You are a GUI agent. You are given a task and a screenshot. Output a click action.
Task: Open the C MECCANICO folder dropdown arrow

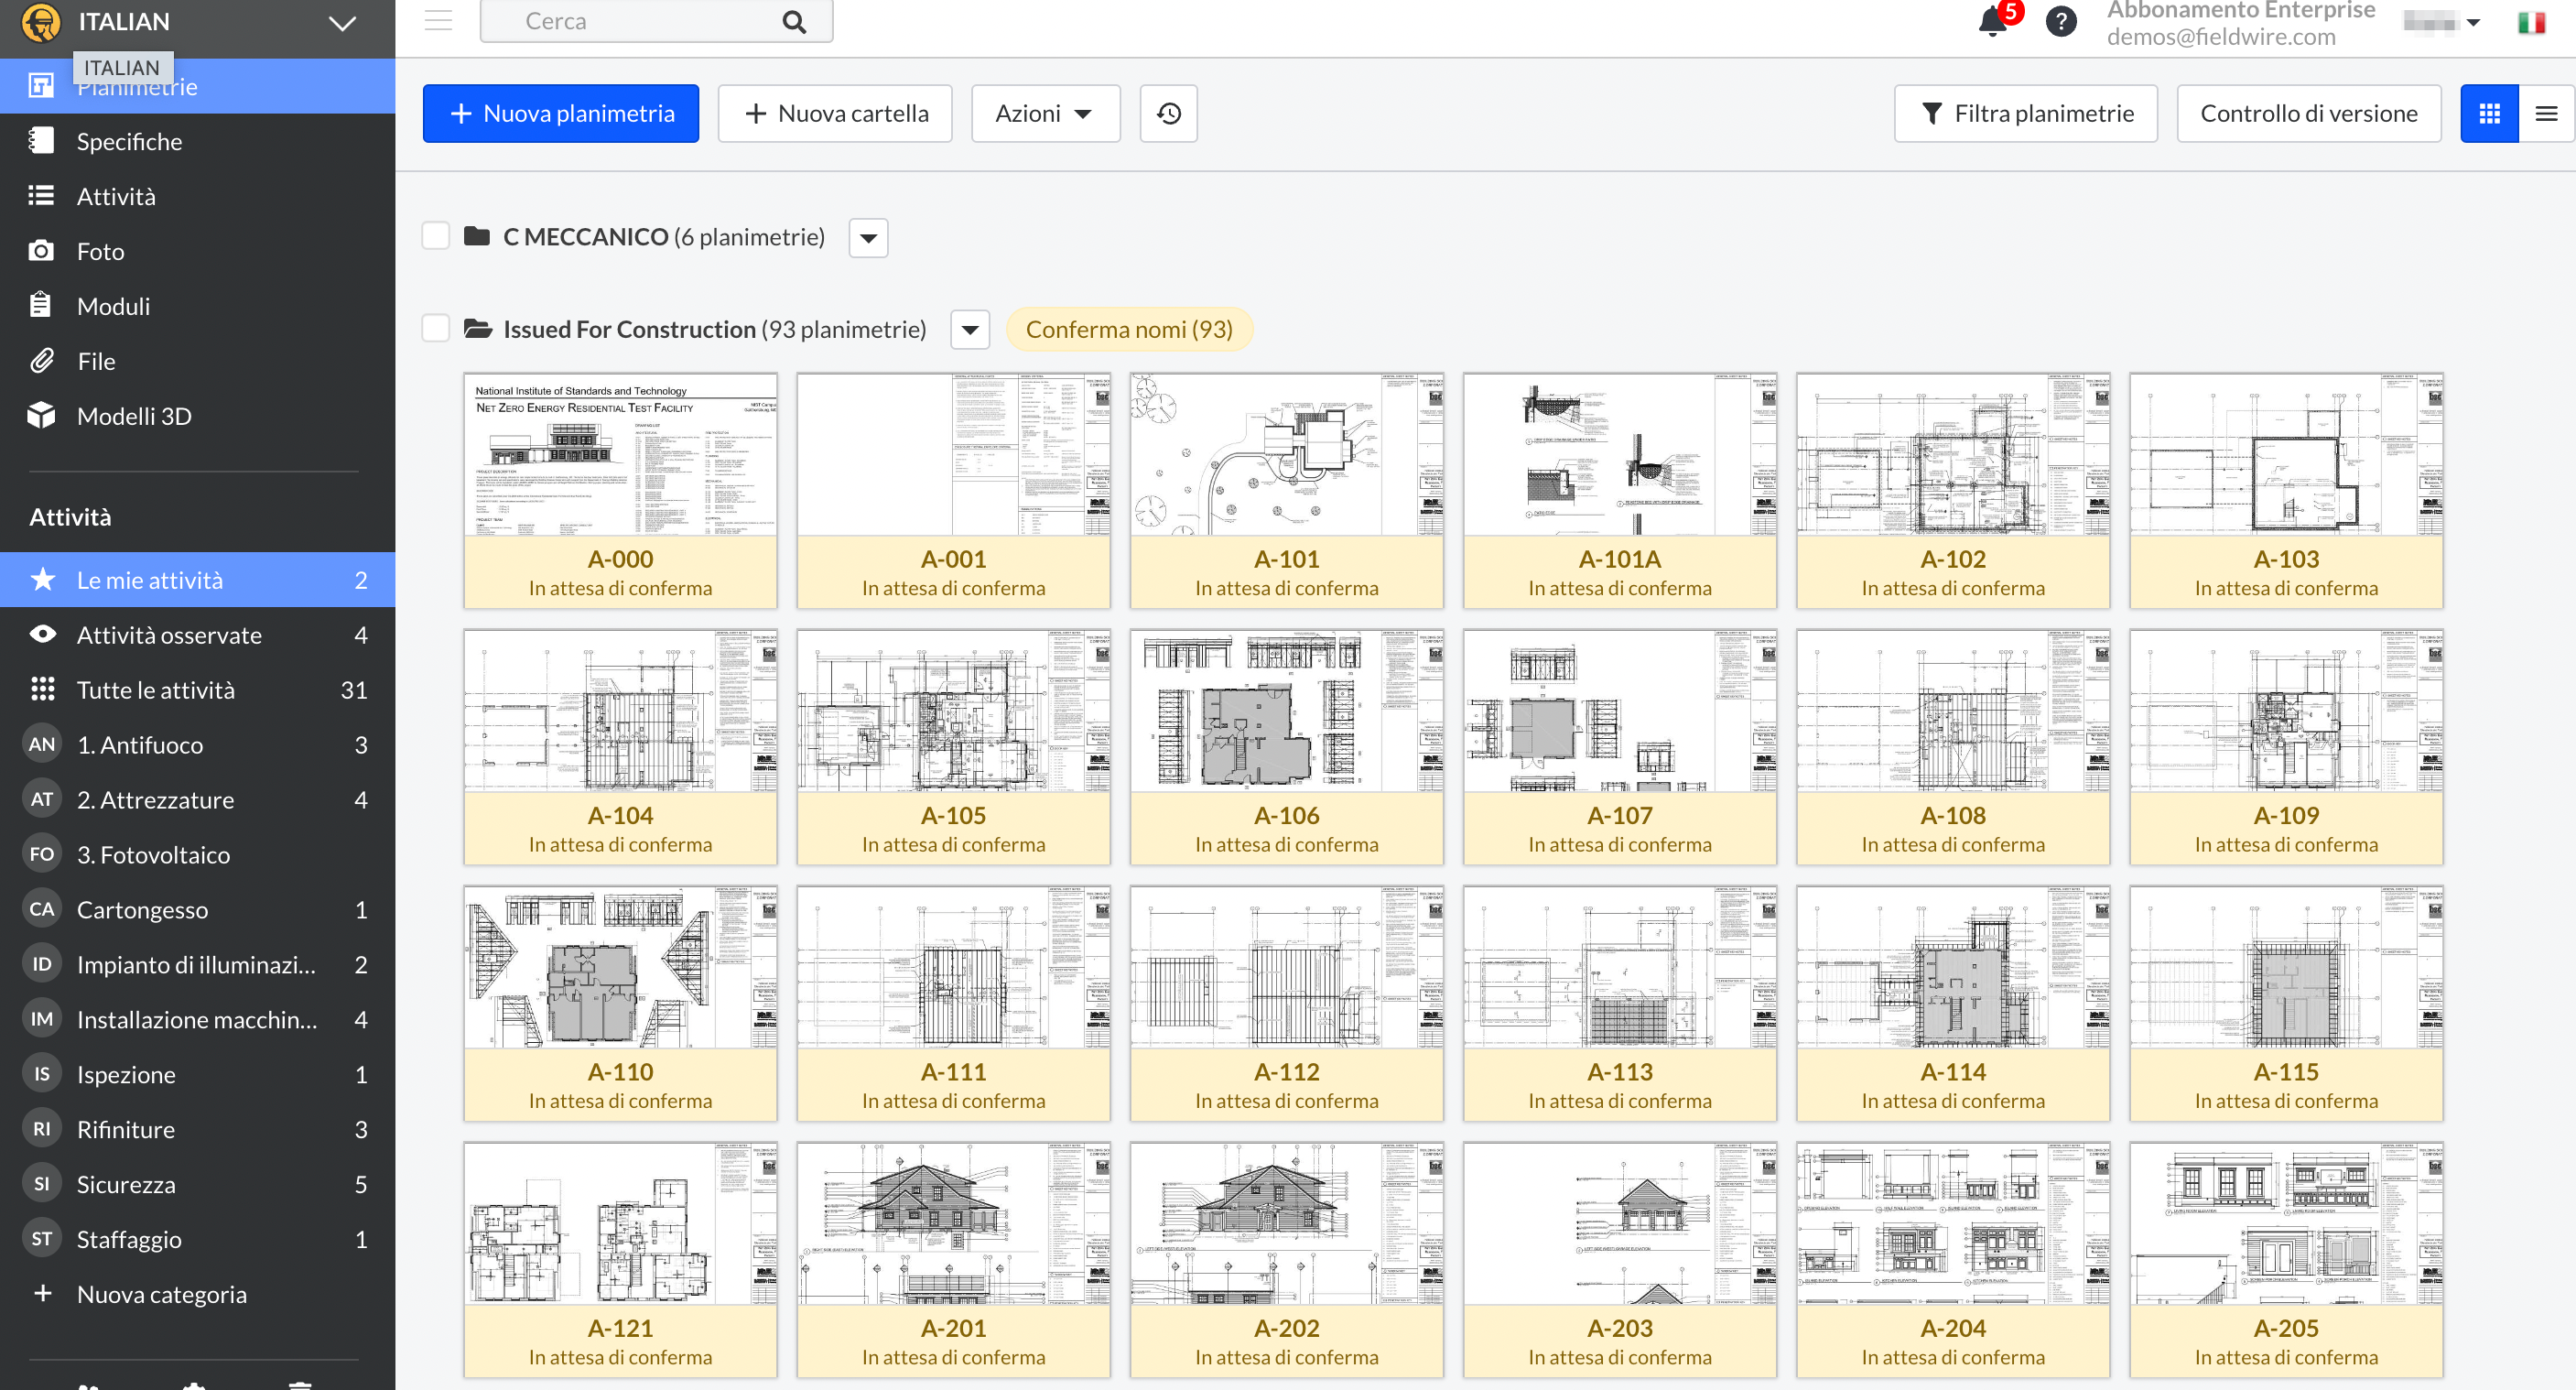pos(868,238)
